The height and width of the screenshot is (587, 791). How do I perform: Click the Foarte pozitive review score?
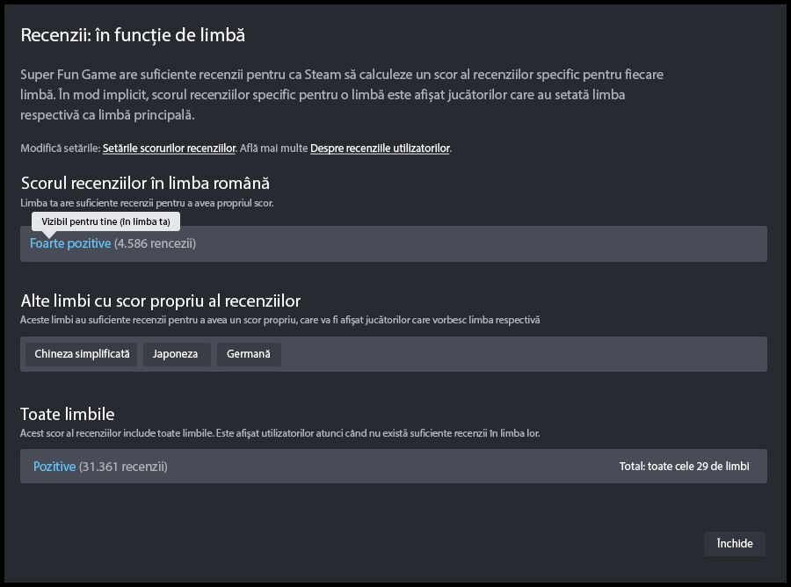pos(70,243)
